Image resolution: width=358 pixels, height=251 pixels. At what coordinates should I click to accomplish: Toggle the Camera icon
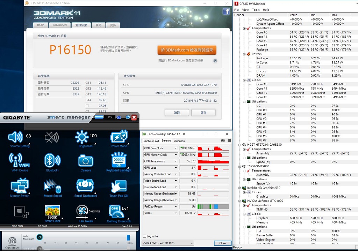[x=86, y=161]
